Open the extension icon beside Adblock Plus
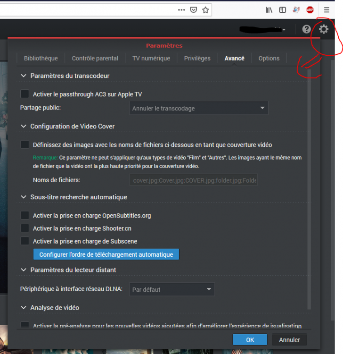 click(296, 10)
